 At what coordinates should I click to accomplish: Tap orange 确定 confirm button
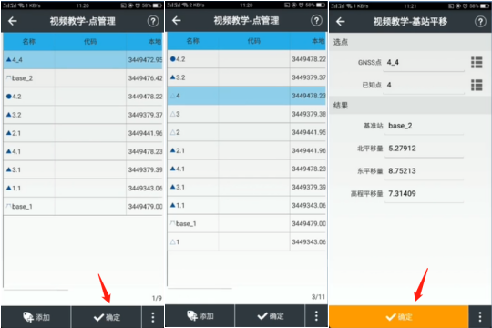click(x=399, y=317)
